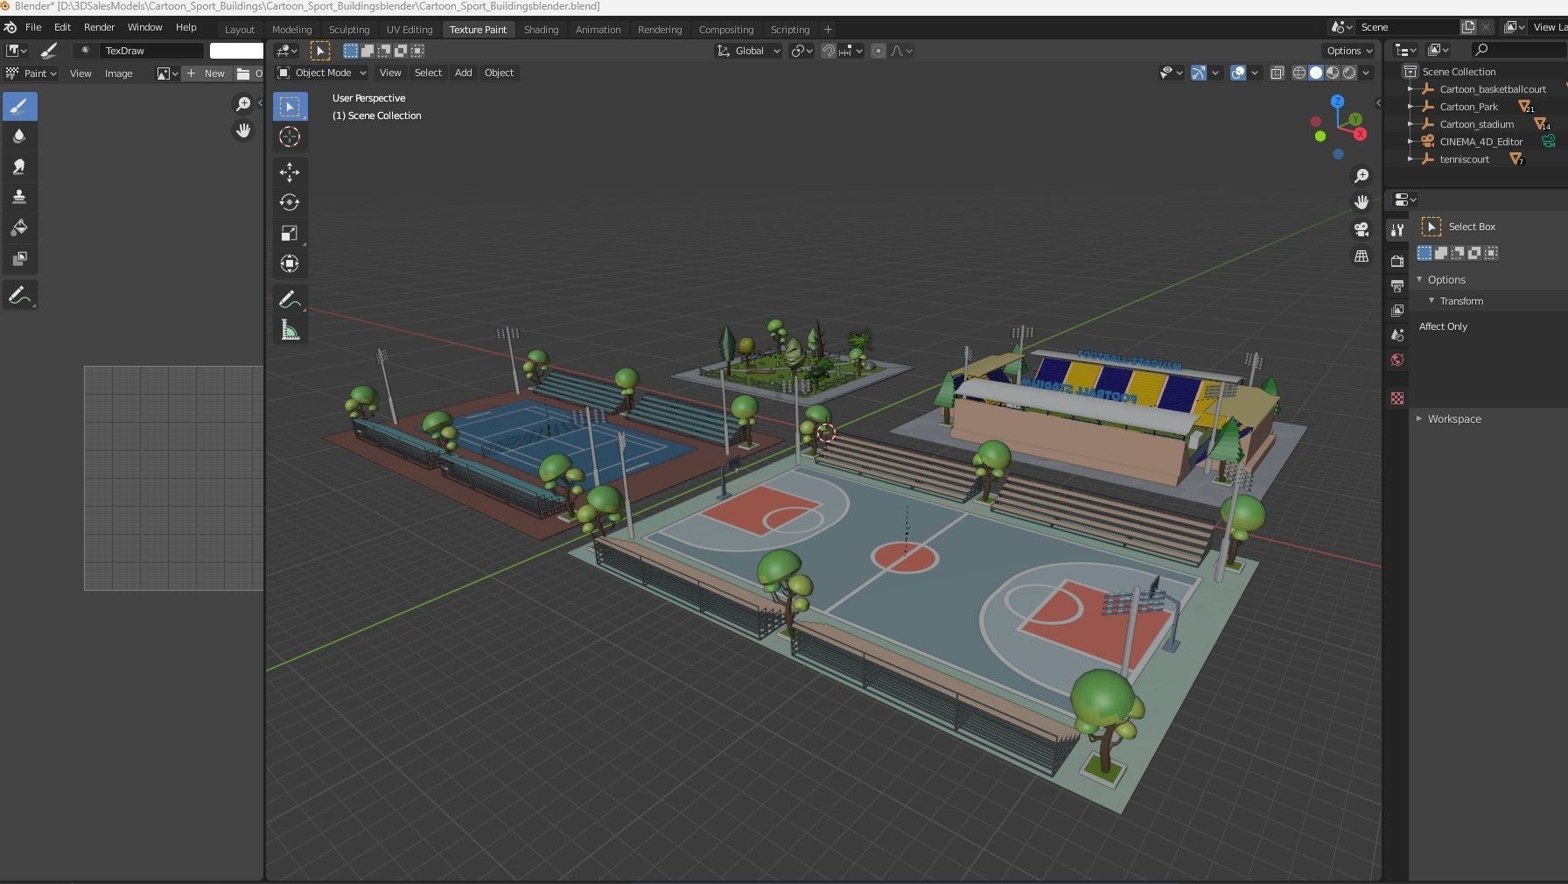Toggle the camera view icon
The width and height of the screenshot is (1568, 884).
(x=1361, y=229)
